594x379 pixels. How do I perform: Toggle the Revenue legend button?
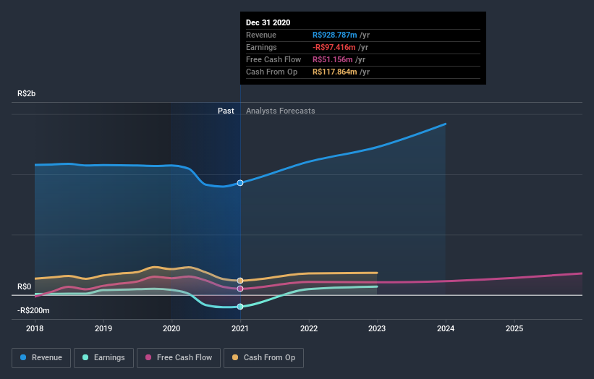(41, 358)
